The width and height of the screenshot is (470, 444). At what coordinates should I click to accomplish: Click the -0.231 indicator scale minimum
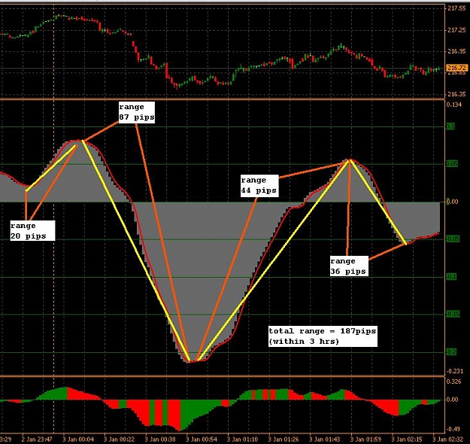pyautogui.click(x=455, y=371)
